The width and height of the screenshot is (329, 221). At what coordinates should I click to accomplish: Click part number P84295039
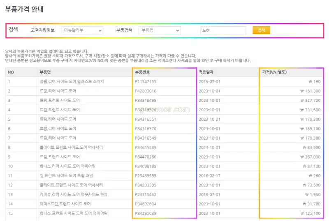pos(146,213)
